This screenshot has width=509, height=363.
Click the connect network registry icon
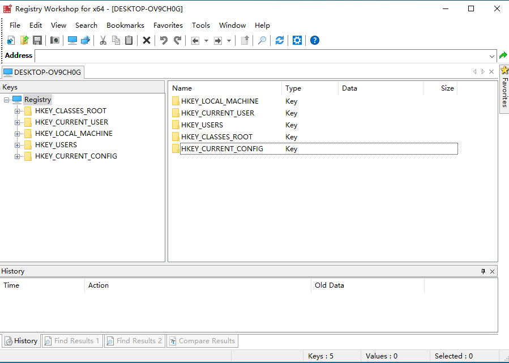(85, 40)
